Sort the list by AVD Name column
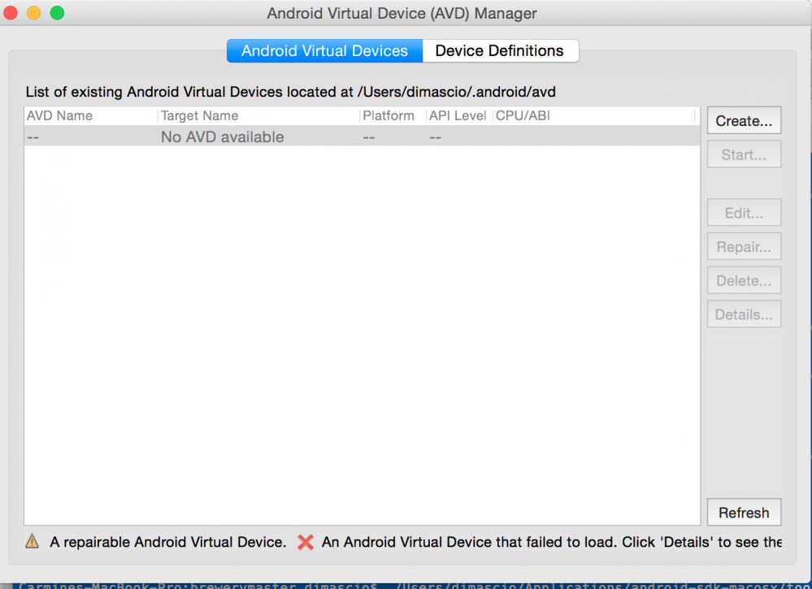Image resolution: width=812 pixels, height=589 pixels. (x=59, y=115)
